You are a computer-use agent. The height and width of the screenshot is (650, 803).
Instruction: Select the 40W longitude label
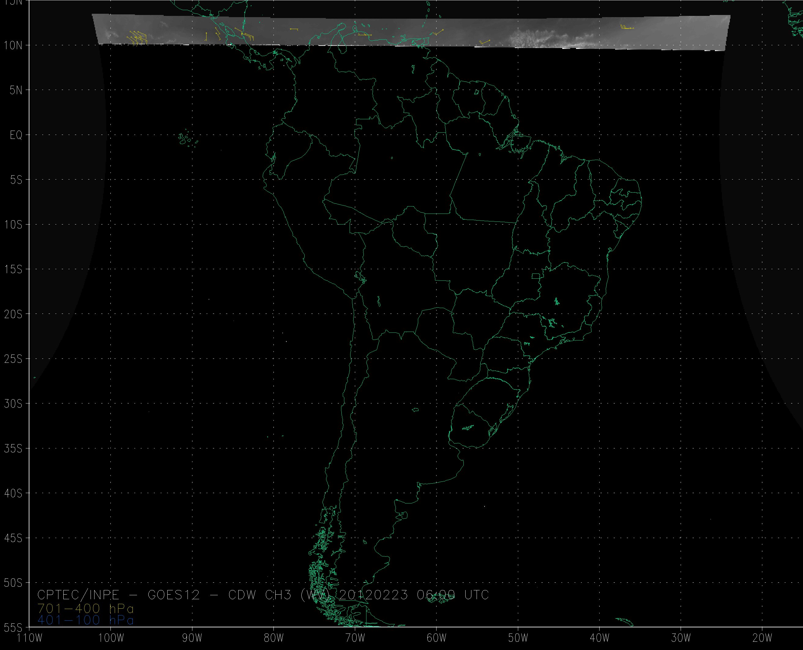click(x=599, y=638)
